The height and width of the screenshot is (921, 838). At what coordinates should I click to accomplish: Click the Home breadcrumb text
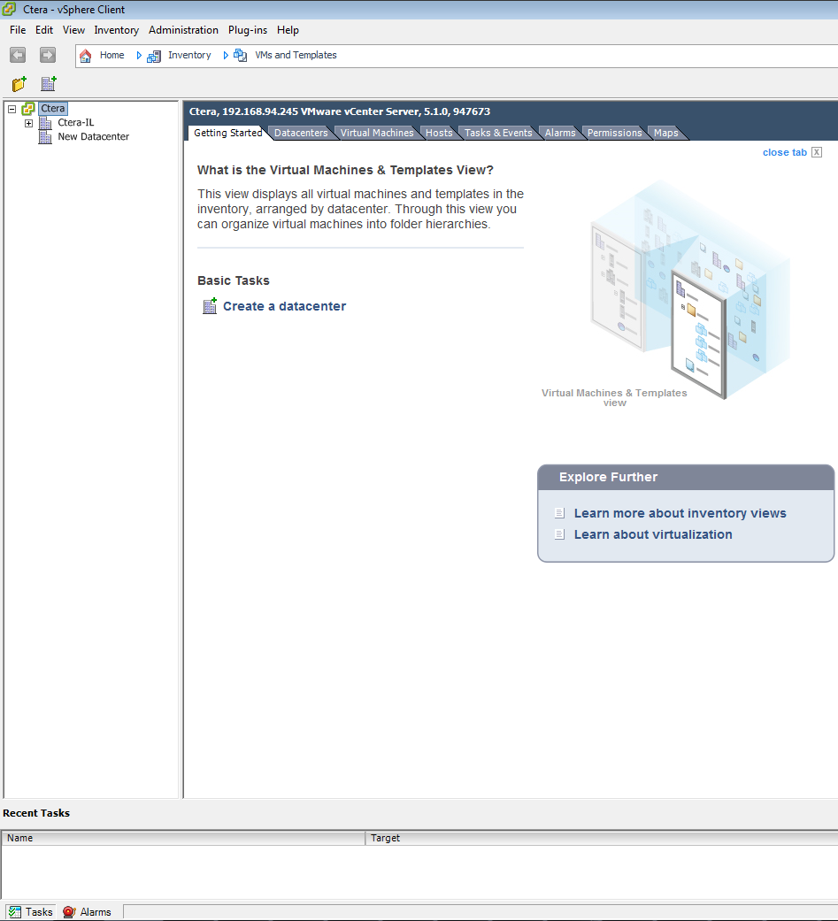click(x=111, y=55)
